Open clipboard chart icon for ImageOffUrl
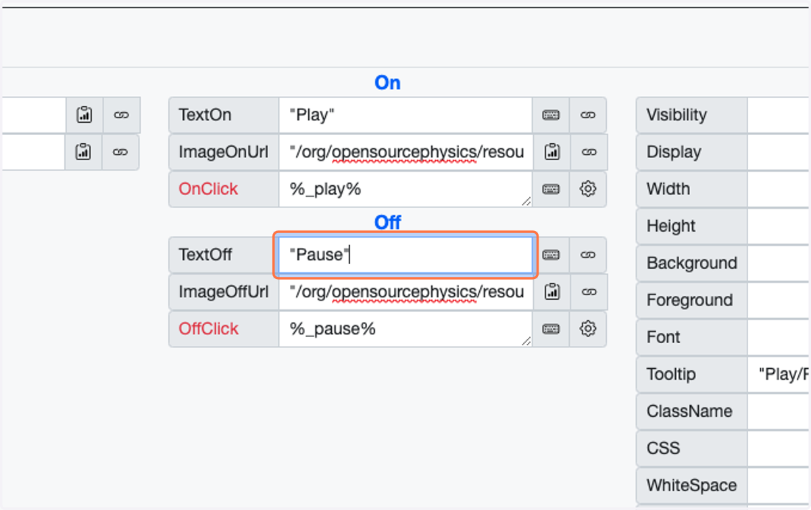This screenshot has height=510, width=811. coord(551,292)
